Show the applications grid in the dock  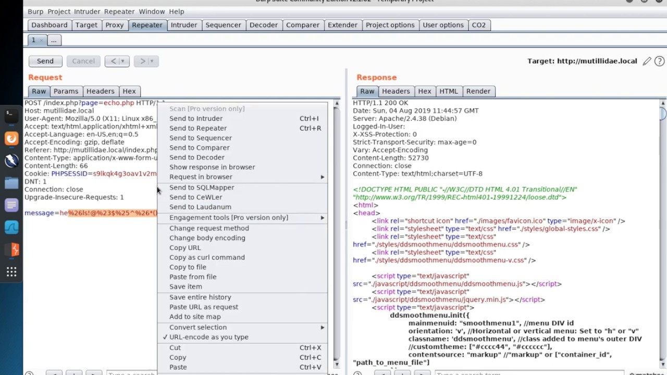click(x=11, y=272)
